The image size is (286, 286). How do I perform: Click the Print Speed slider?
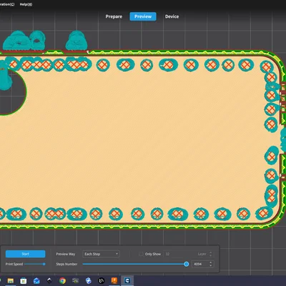pyautogui.click(x=35, y=264)
